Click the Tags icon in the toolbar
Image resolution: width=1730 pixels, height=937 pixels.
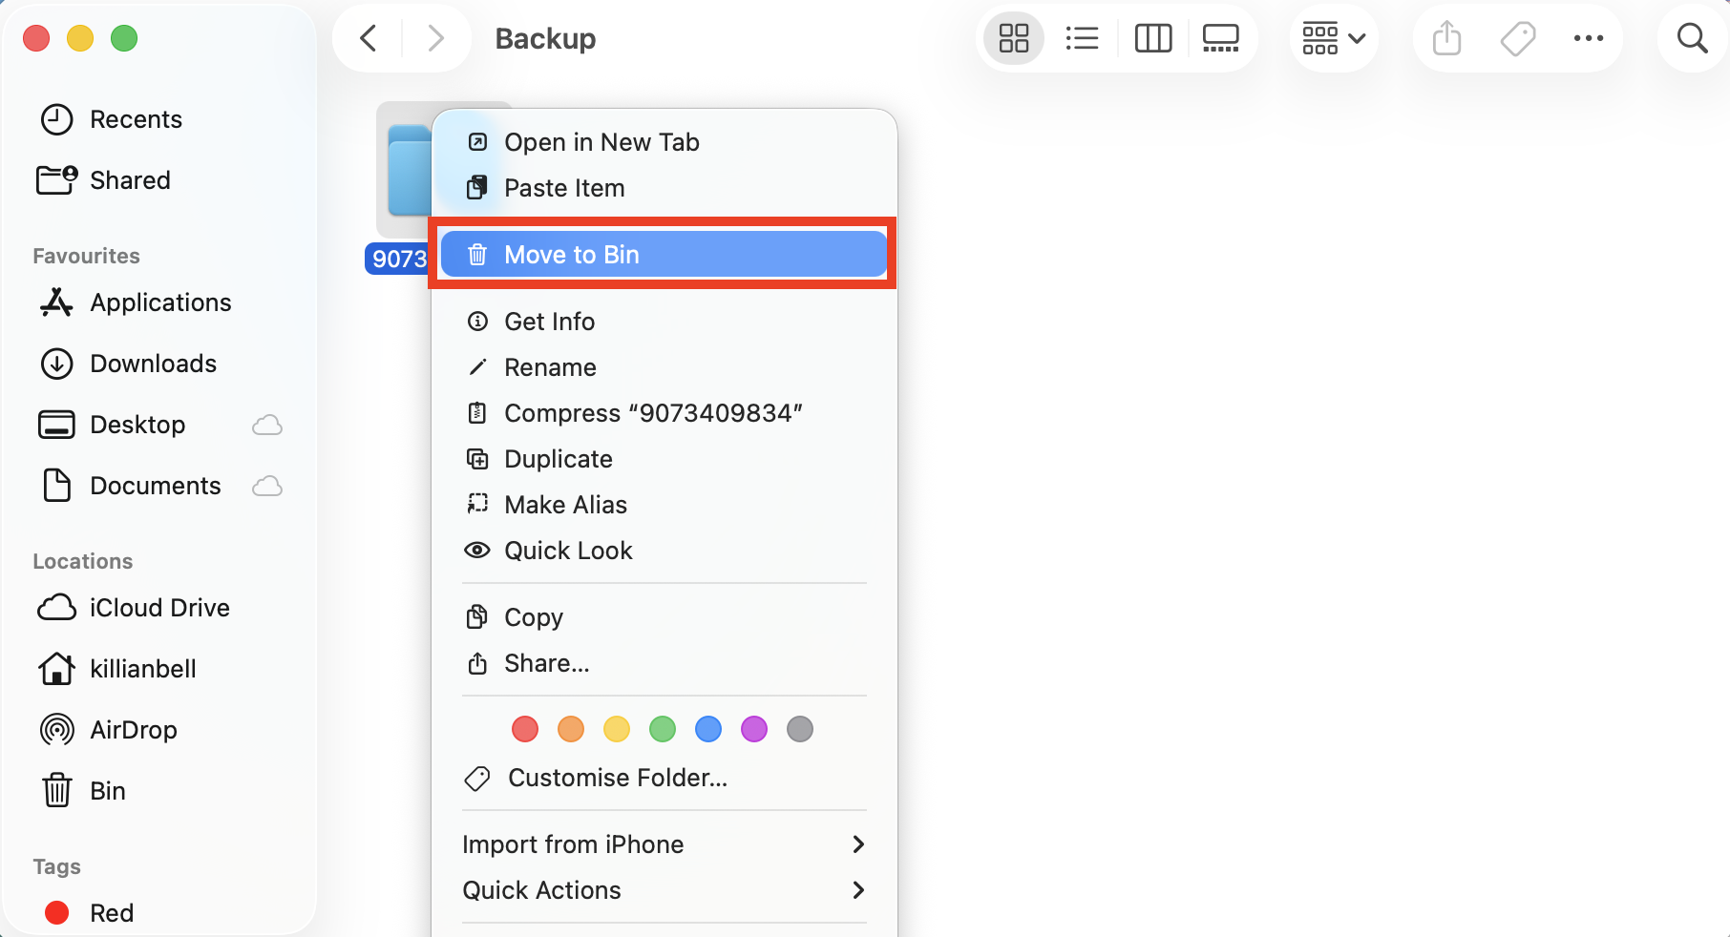(x=1517, y=38)
